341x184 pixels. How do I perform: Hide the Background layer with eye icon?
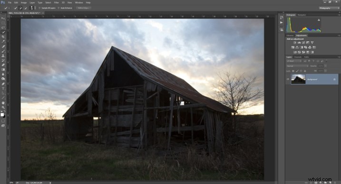tap(288, 79)
